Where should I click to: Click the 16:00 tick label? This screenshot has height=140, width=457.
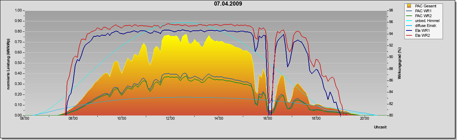(267, 118)
